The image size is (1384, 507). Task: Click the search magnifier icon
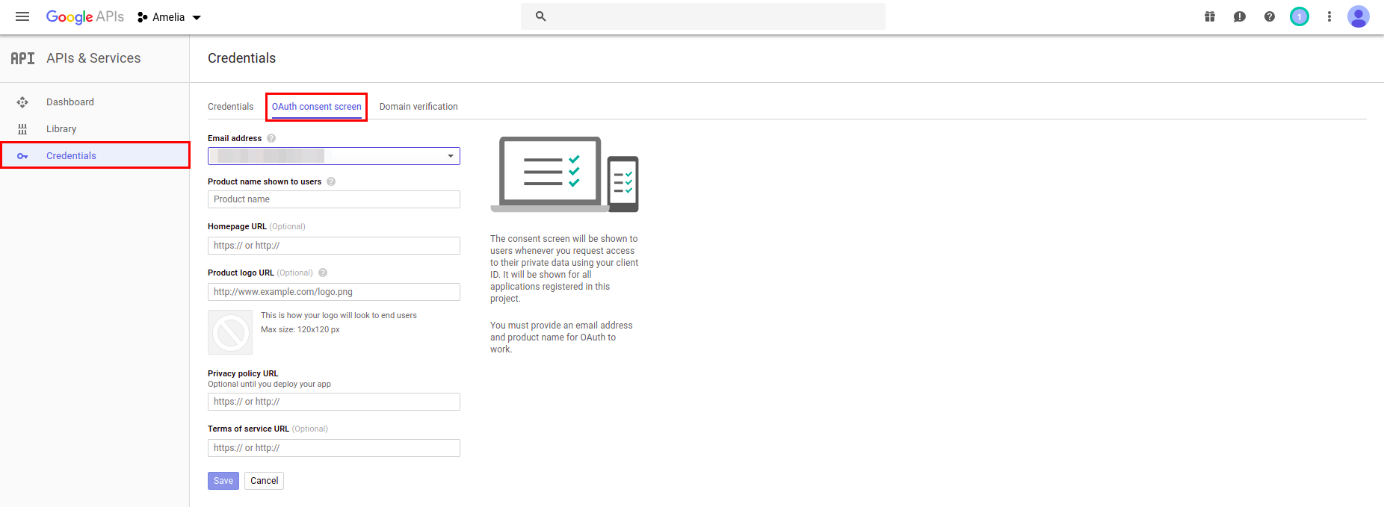point(541,16)
